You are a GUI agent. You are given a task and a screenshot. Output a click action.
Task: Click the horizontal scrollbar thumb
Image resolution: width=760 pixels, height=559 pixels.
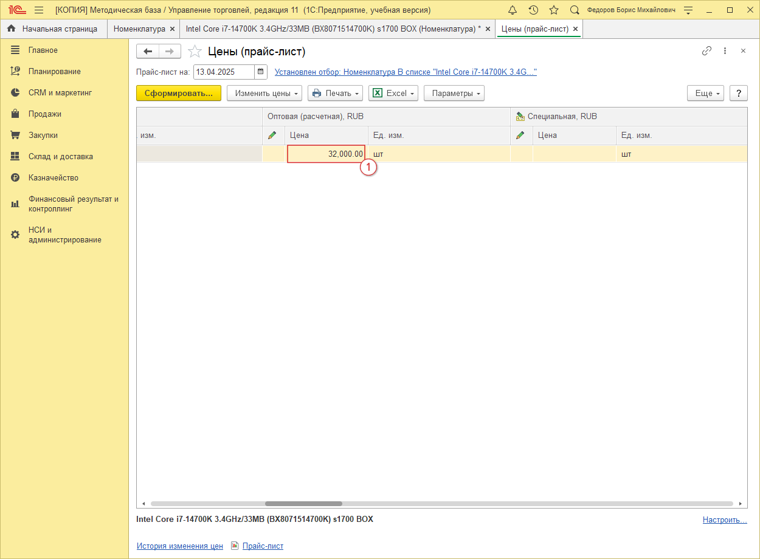(303, 504)
